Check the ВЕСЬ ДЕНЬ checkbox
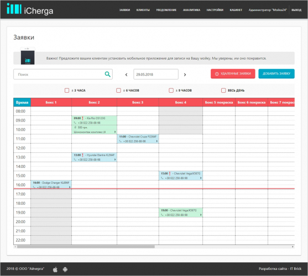 (x=223, y=91)
